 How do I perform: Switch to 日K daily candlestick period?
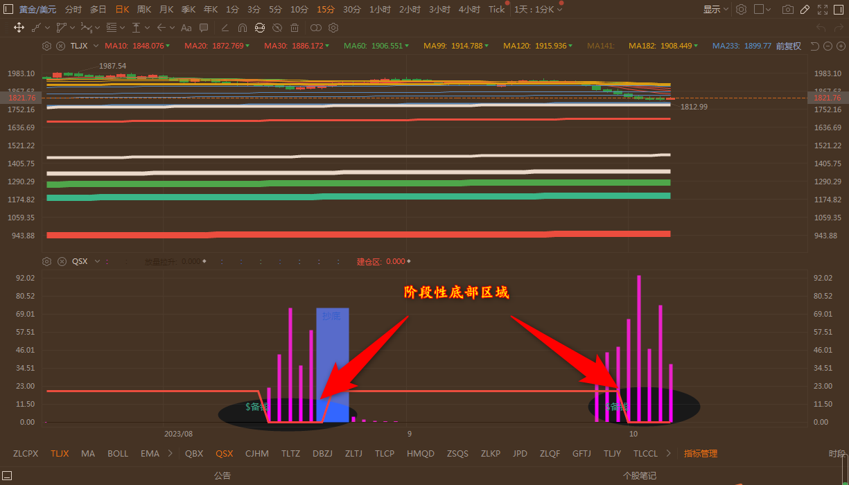pyautogui.click(x=122, y=10)
